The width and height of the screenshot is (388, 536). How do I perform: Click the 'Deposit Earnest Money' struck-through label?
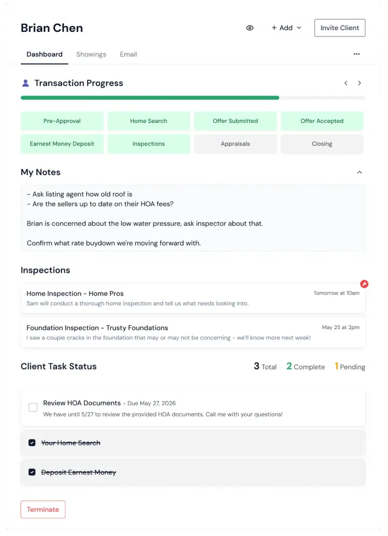pos(79,472)
